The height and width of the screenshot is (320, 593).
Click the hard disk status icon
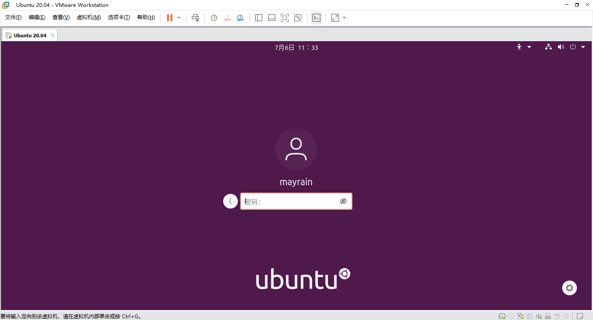tap(502, 316)
